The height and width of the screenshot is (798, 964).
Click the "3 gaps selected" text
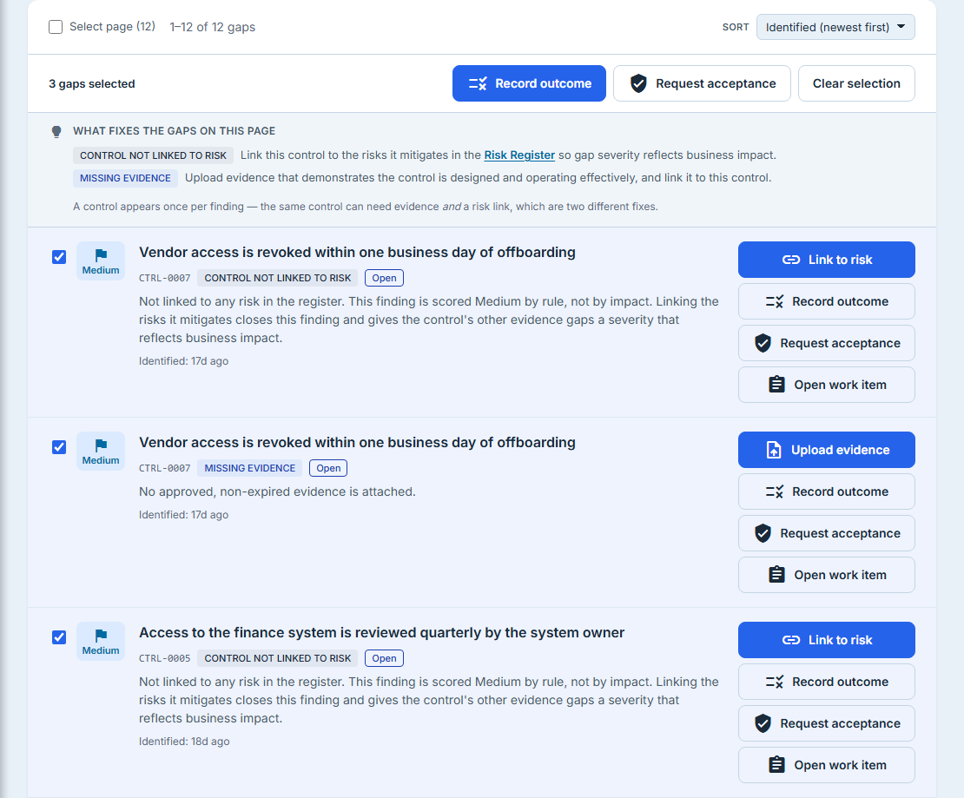(92, 84)
